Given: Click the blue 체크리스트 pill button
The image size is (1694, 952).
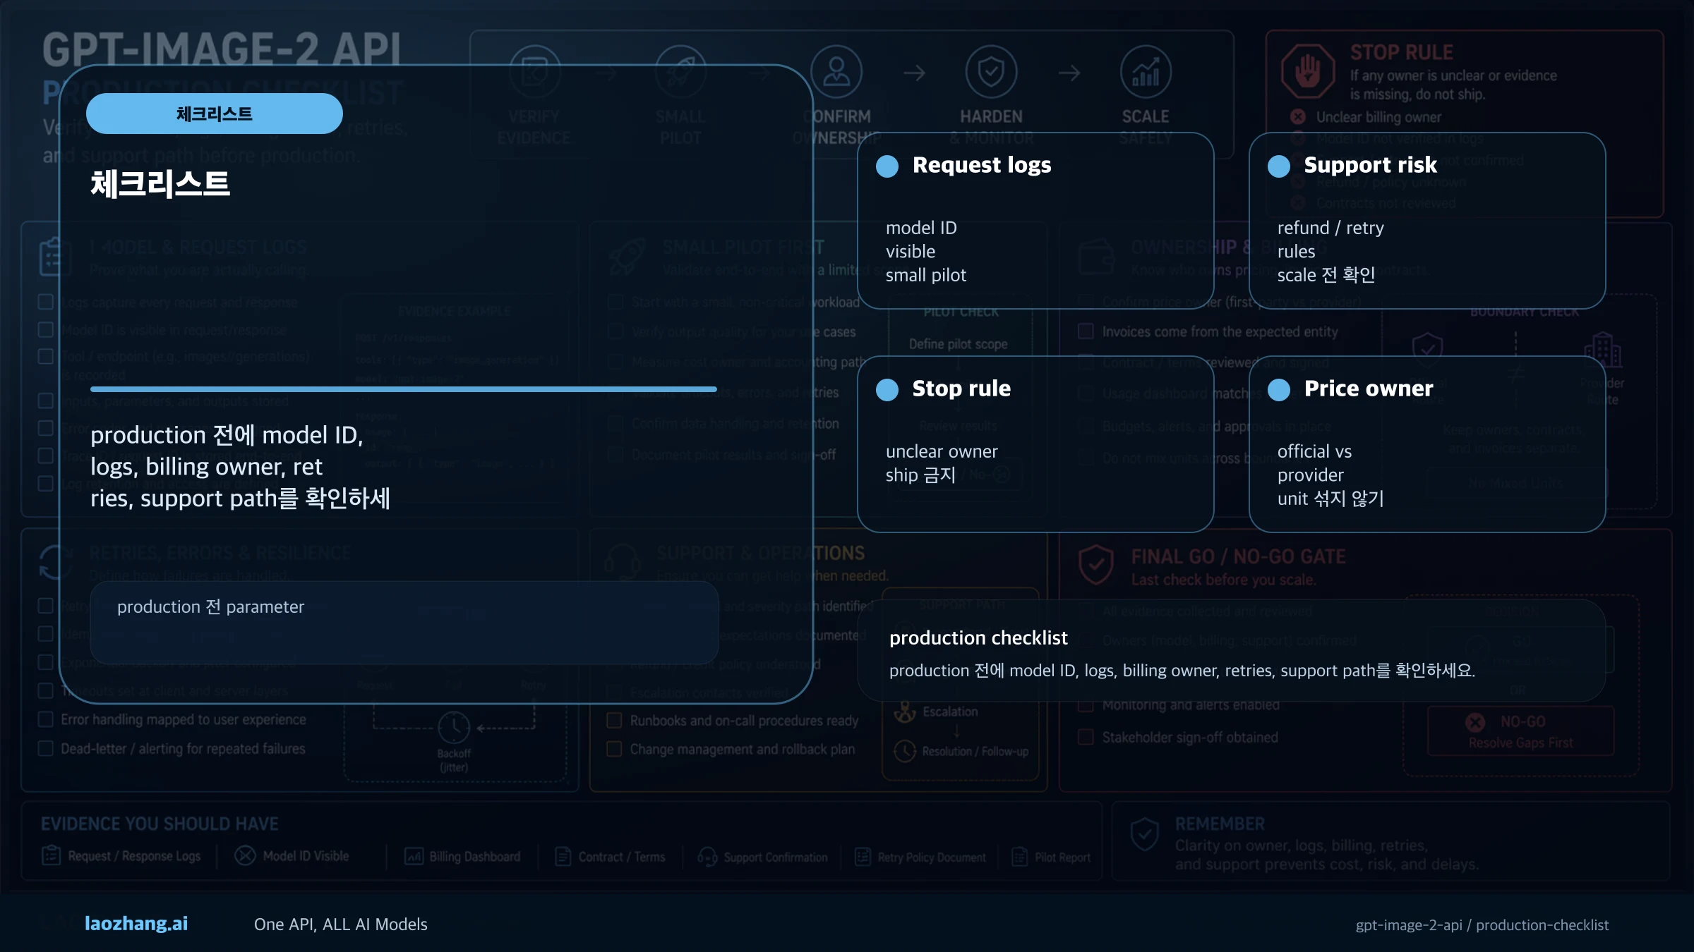Looking at the screenshot, I should [x=215, y=114].
